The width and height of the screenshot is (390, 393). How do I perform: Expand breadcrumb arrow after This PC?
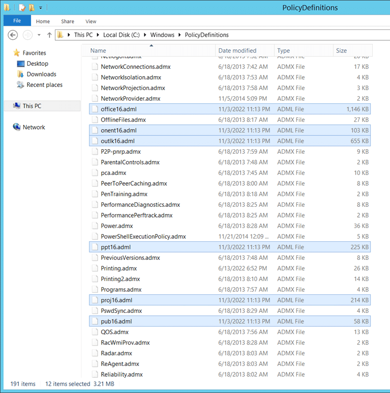pos(98,35)
